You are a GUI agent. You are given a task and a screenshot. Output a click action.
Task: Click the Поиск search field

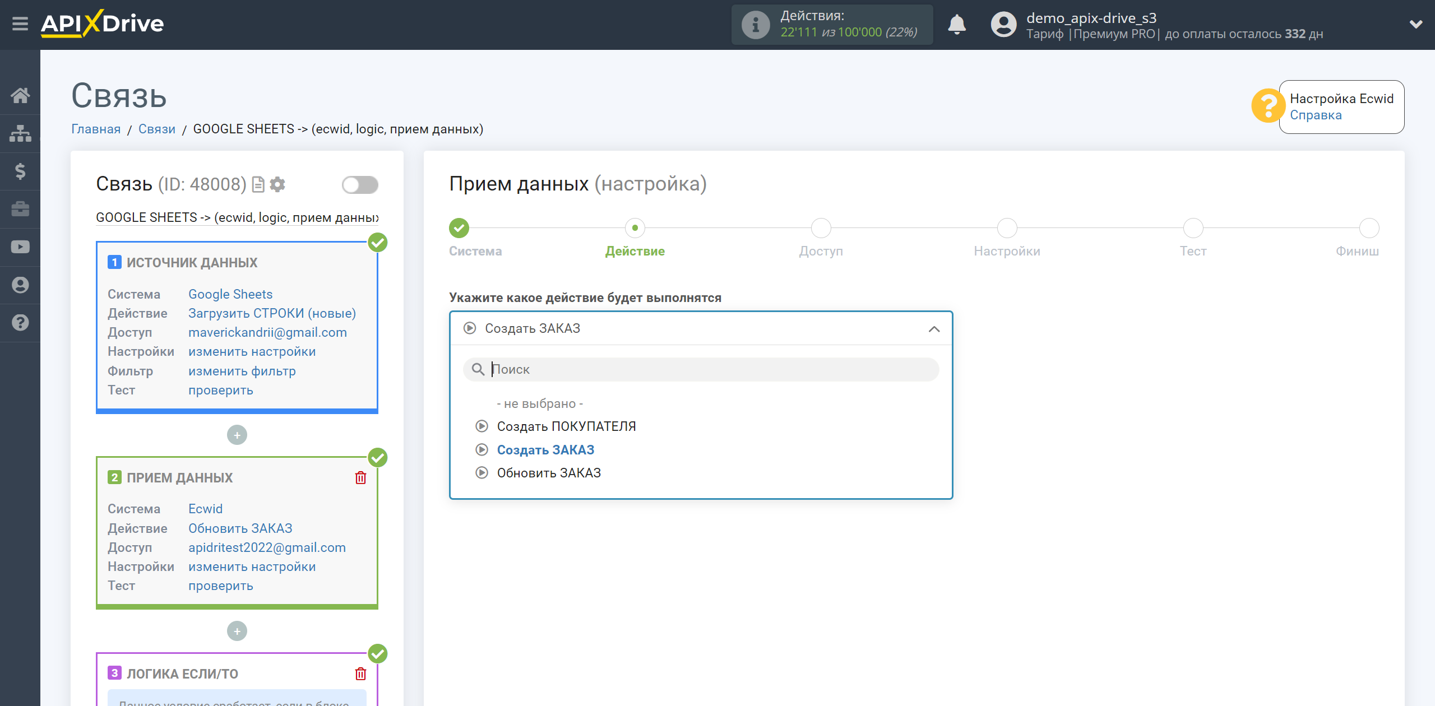tap(701, 370)
